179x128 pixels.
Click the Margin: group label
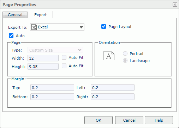(18, 79)
